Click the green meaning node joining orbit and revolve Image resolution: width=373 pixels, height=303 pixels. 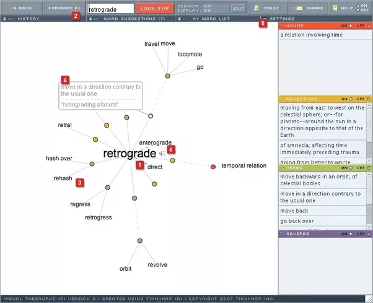[140, 240]
